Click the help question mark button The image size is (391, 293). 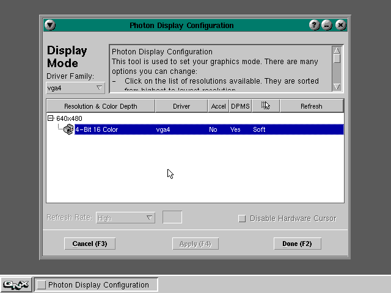click(314, 26)
